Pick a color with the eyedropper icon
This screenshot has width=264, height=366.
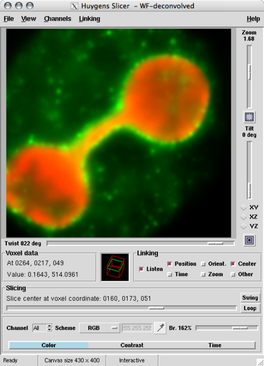click(160, 328)
